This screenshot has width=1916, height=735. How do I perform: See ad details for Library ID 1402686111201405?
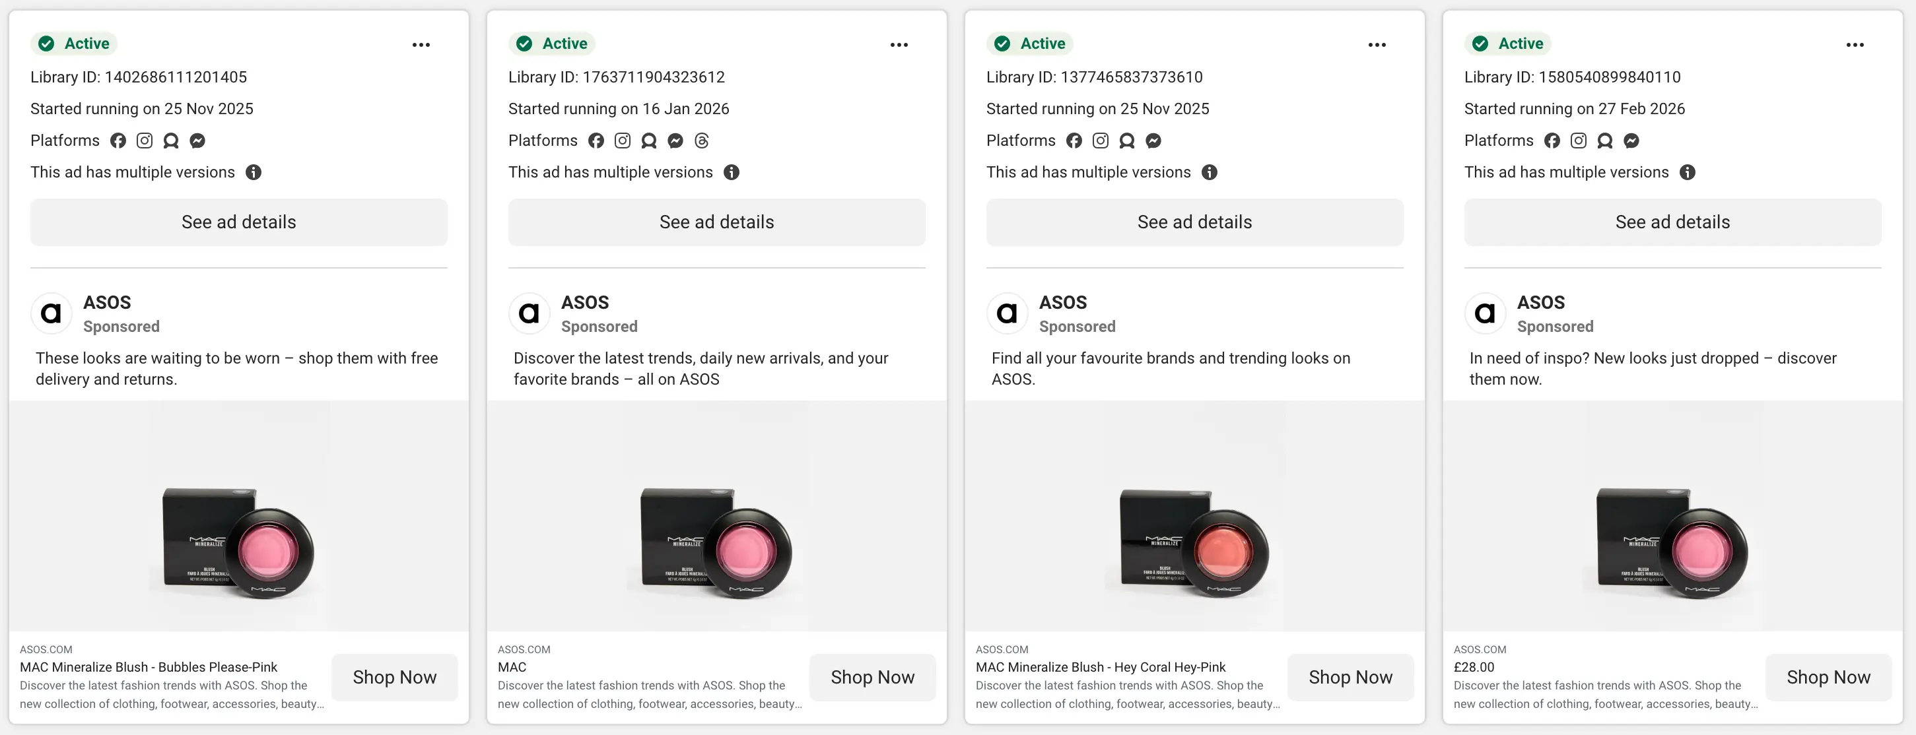[x=239, y=222]
